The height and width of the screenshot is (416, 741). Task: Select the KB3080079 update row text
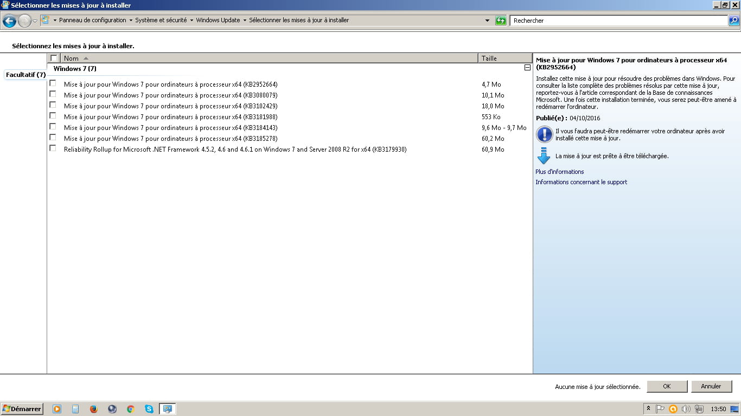pos(170,95)
